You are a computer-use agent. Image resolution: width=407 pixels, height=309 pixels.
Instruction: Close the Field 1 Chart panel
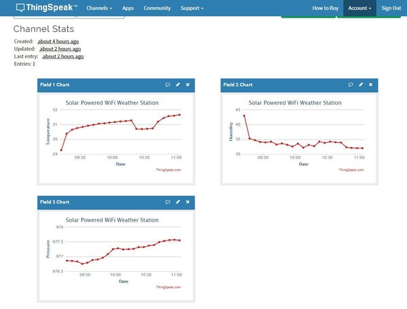(188, 85)
